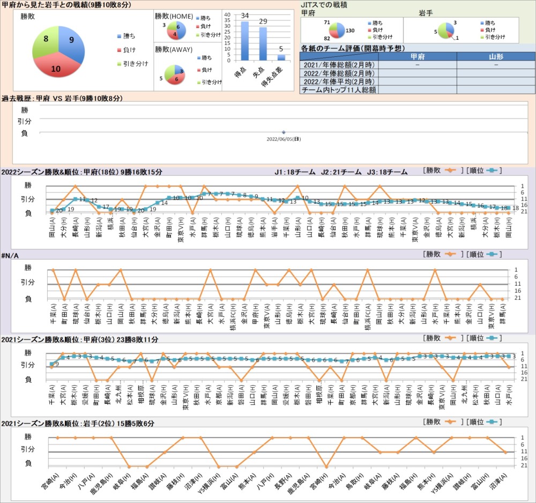
Task: Select the 2022/年俸総額(2月時) table row label
Action: click(339, 73)
